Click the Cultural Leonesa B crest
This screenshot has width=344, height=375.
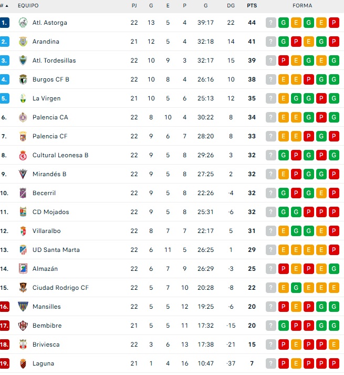(22, 155)
